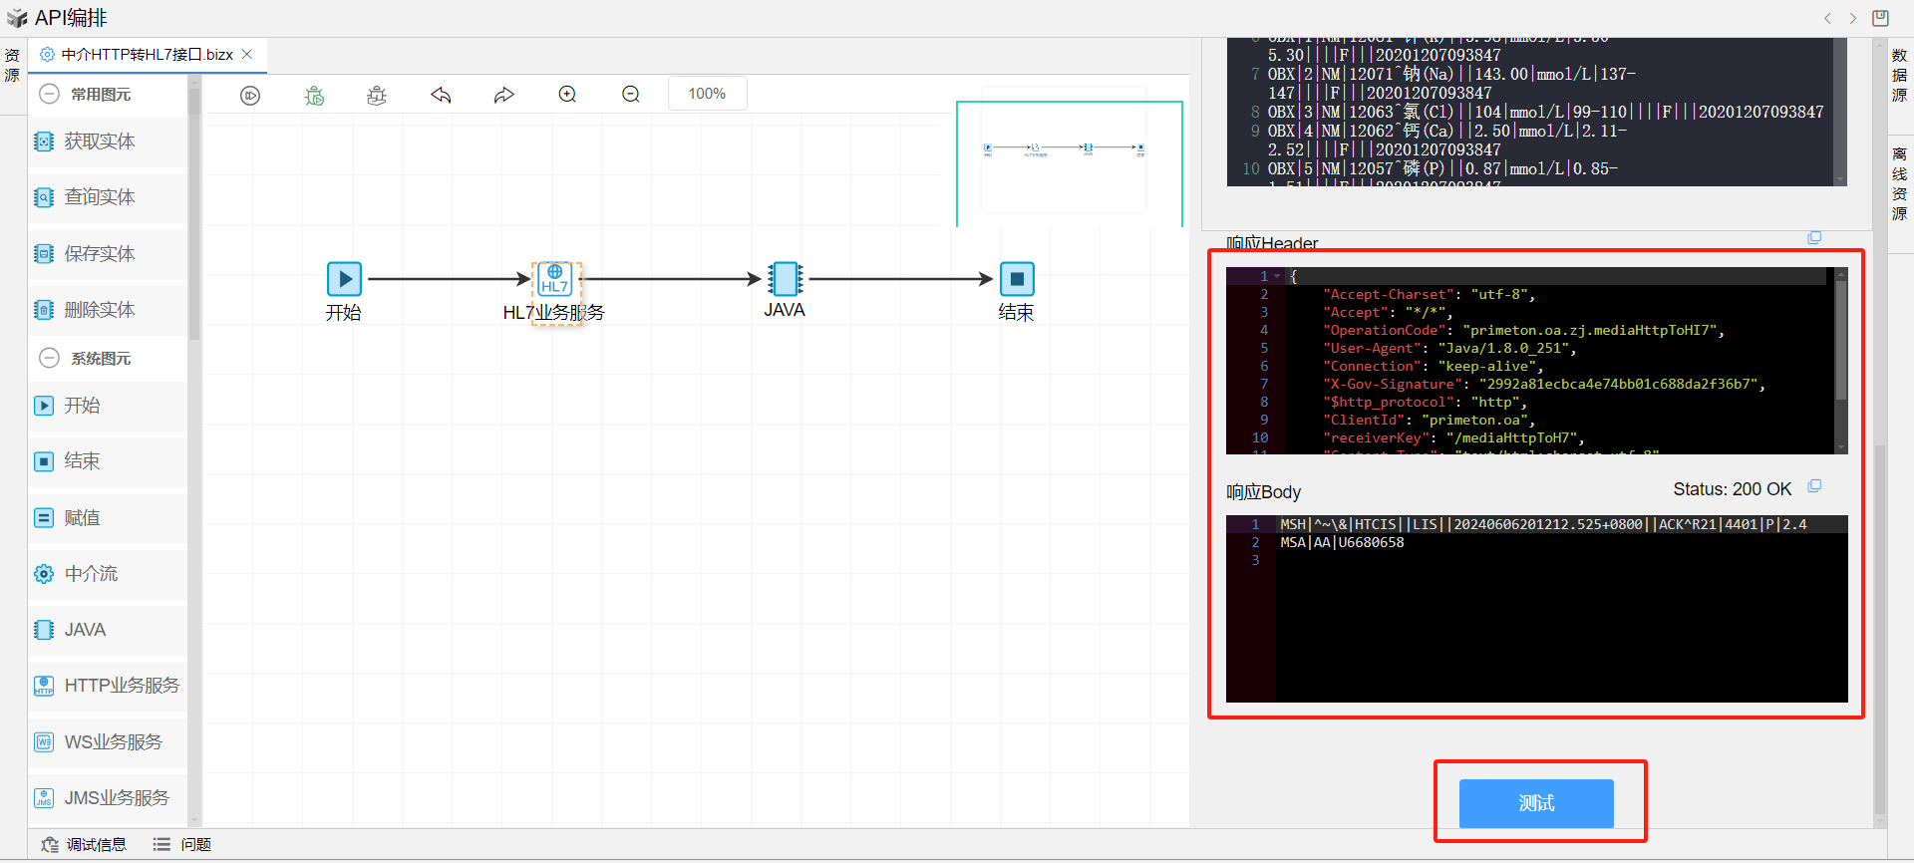Collapse the 常用图元 section
This screenshot has width=1914, height=863.
point(49,95)
